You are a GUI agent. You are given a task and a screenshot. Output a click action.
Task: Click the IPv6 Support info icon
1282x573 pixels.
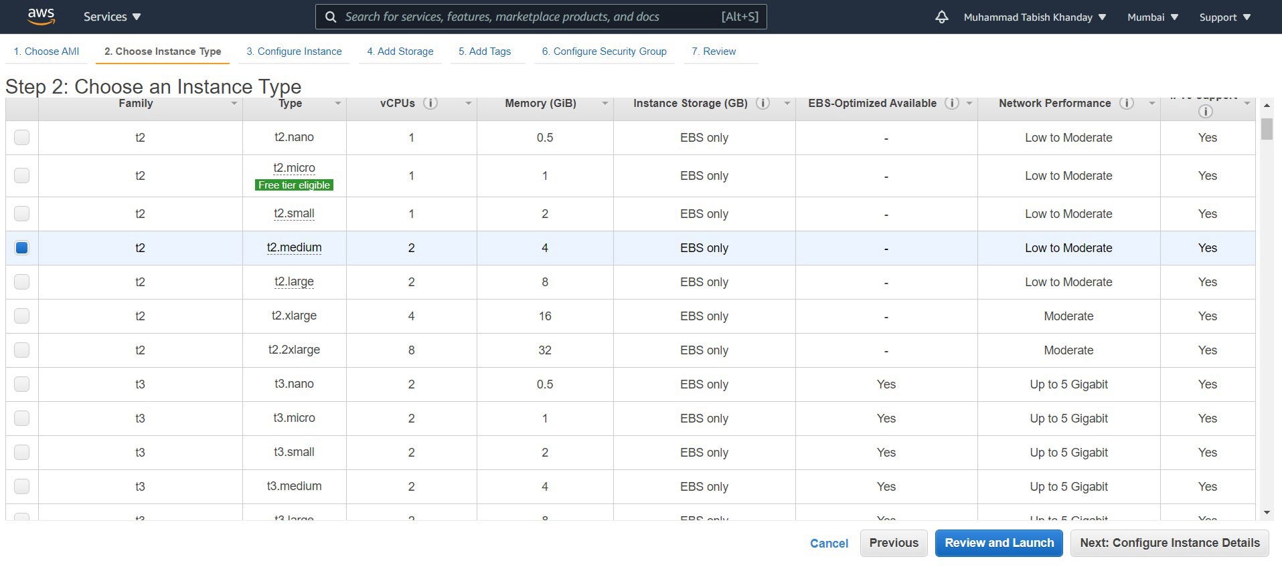(1206, 112)
